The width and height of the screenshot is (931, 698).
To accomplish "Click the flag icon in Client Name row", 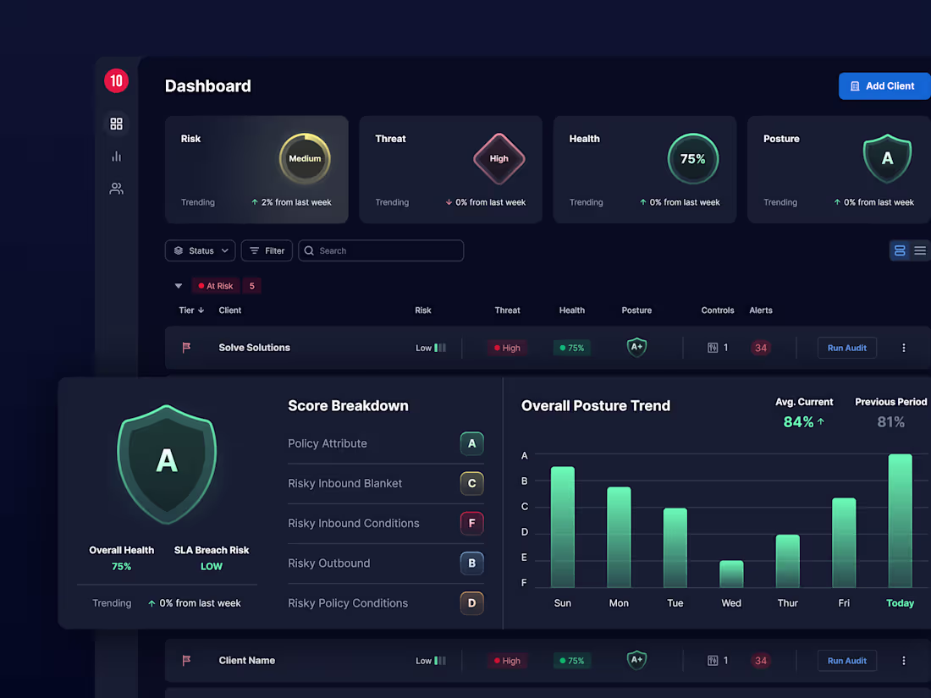I will (x=186, y=660).
